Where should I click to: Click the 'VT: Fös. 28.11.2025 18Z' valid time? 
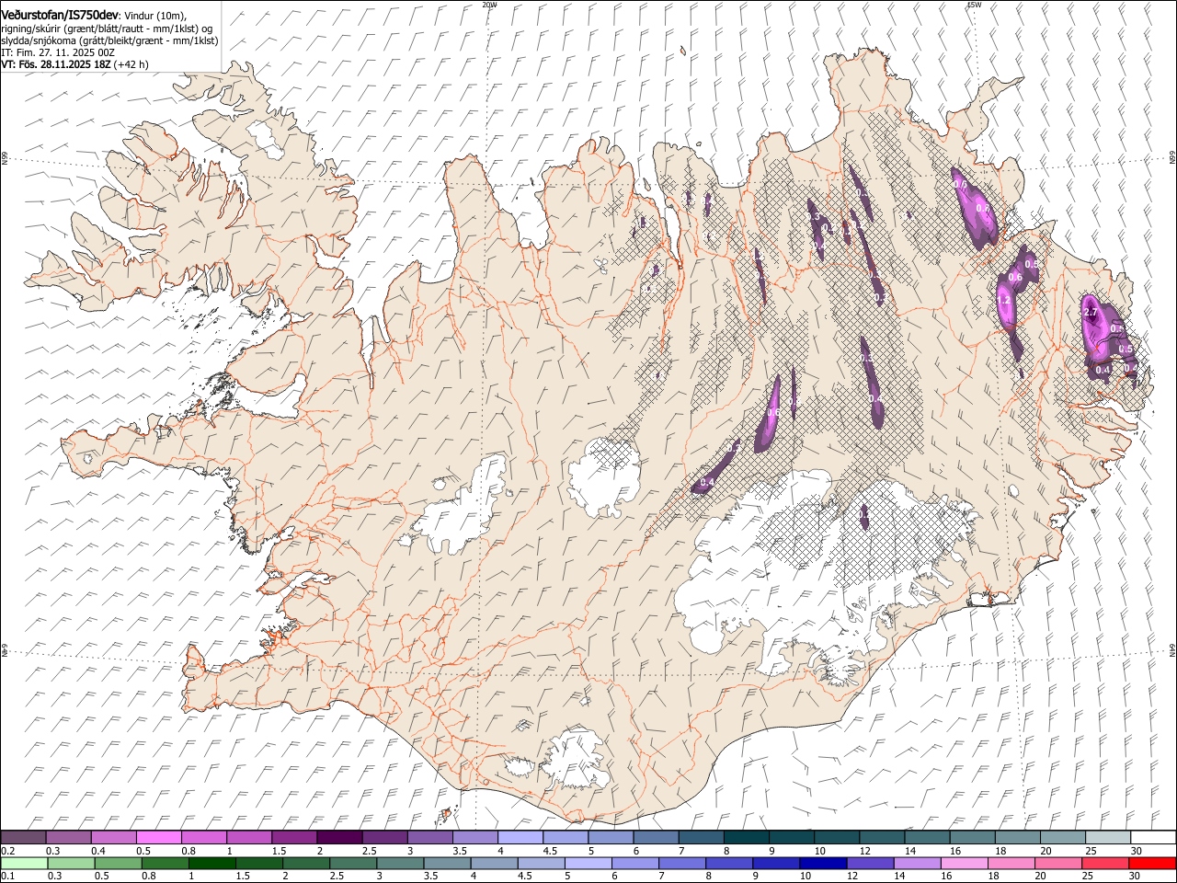(x=56, y=64)
